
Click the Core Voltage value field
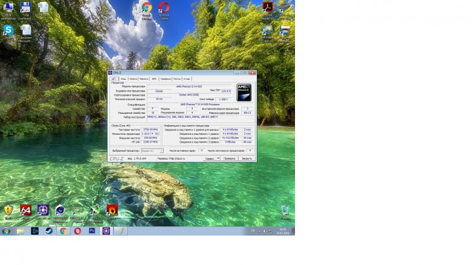224,99
